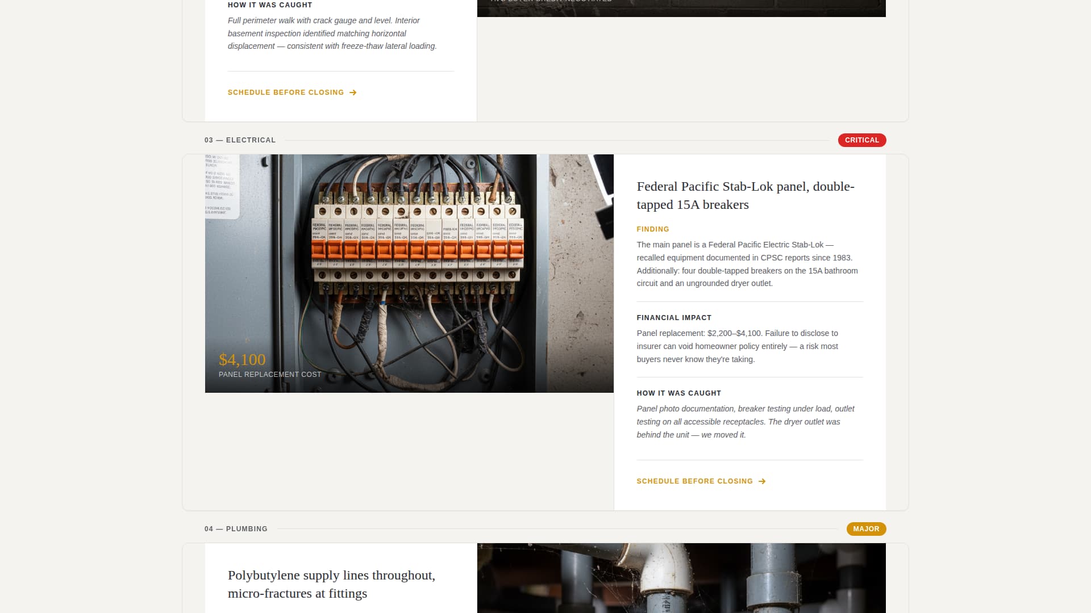Click the FINANCIAL IMPACT heading
This screenshot has height=613, width=1091.
(674, 317)
